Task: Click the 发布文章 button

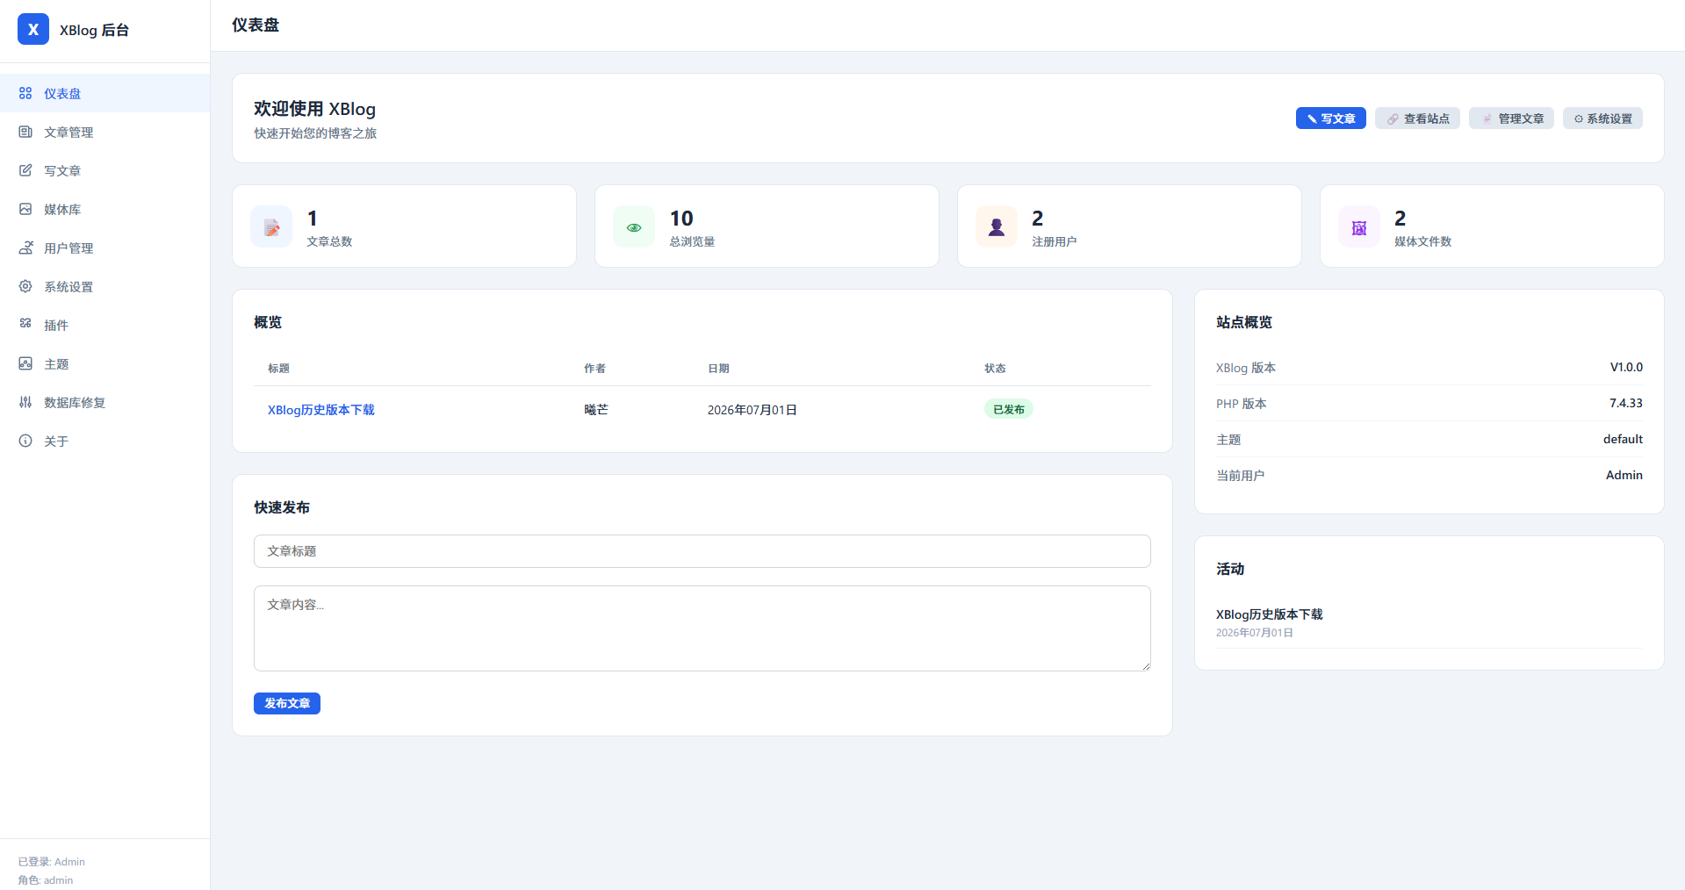Action: pos(287,703)
